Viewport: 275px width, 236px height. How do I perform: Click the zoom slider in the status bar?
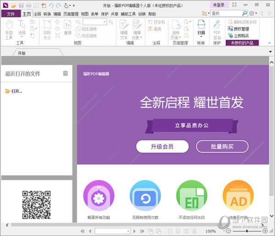coord(247,231)
